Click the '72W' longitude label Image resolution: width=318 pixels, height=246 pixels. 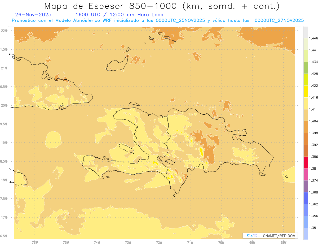[x=159, y=243]
